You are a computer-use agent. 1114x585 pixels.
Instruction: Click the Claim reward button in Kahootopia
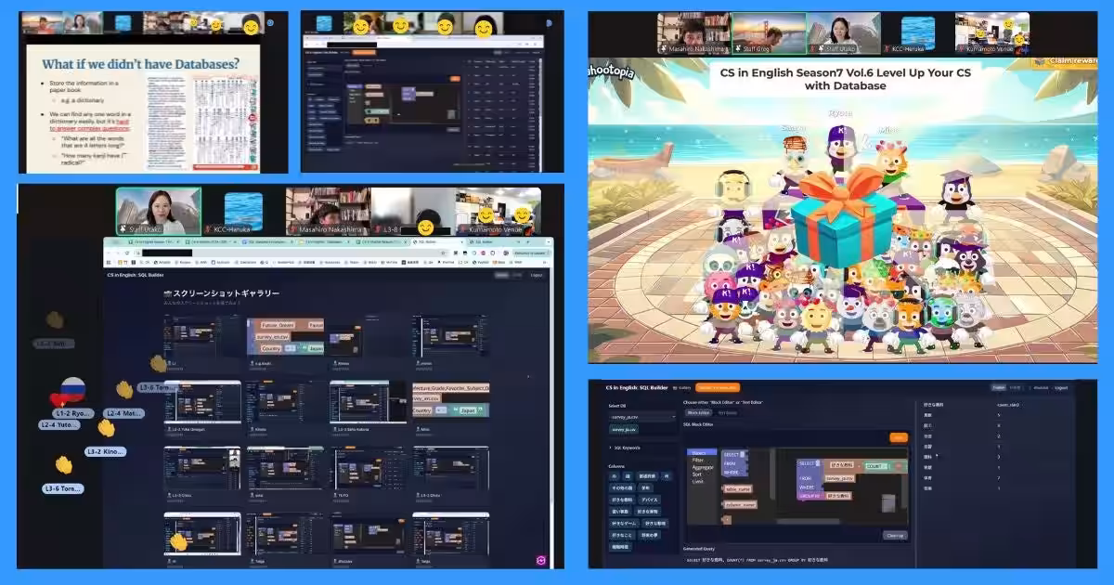[x=1068, y=61]
